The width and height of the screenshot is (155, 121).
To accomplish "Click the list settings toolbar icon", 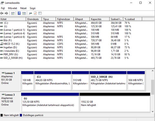I will 40,13.
